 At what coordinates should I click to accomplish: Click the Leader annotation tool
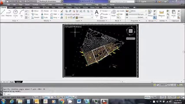click(x=104, y=14)
